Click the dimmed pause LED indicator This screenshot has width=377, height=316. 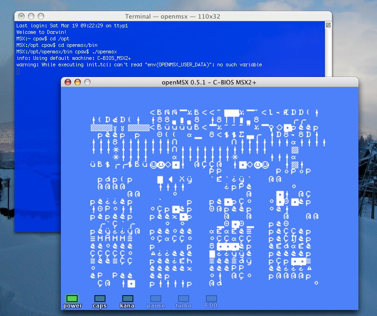coord(156,298)
